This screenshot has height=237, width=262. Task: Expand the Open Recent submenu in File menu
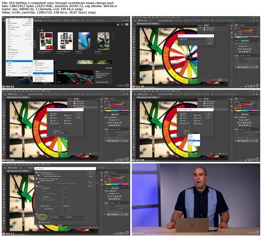pyautogui.click(x=19, y=29)
